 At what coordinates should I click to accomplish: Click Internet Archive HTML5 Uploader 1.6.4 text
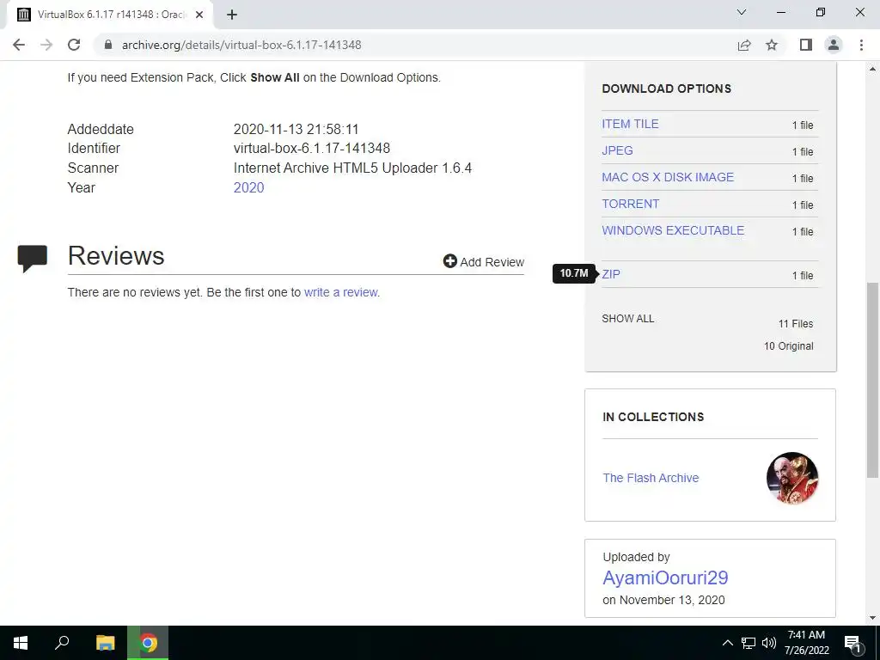coord(352,168)
